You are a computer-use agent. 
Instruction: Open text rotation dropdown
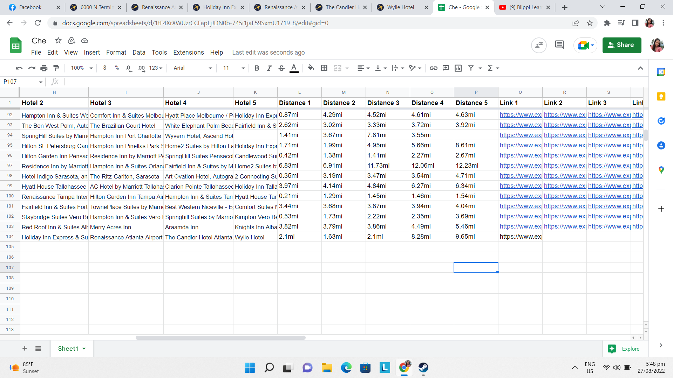(415, 68)
